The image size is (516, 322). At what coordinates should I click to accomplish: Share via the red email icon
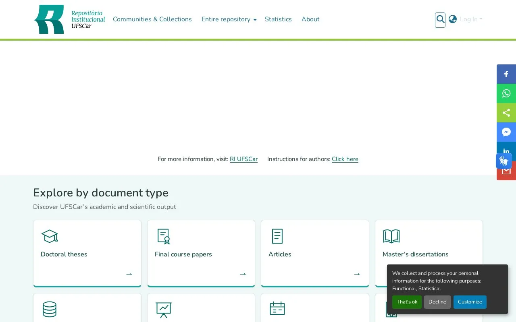click(x=506, y=173)
